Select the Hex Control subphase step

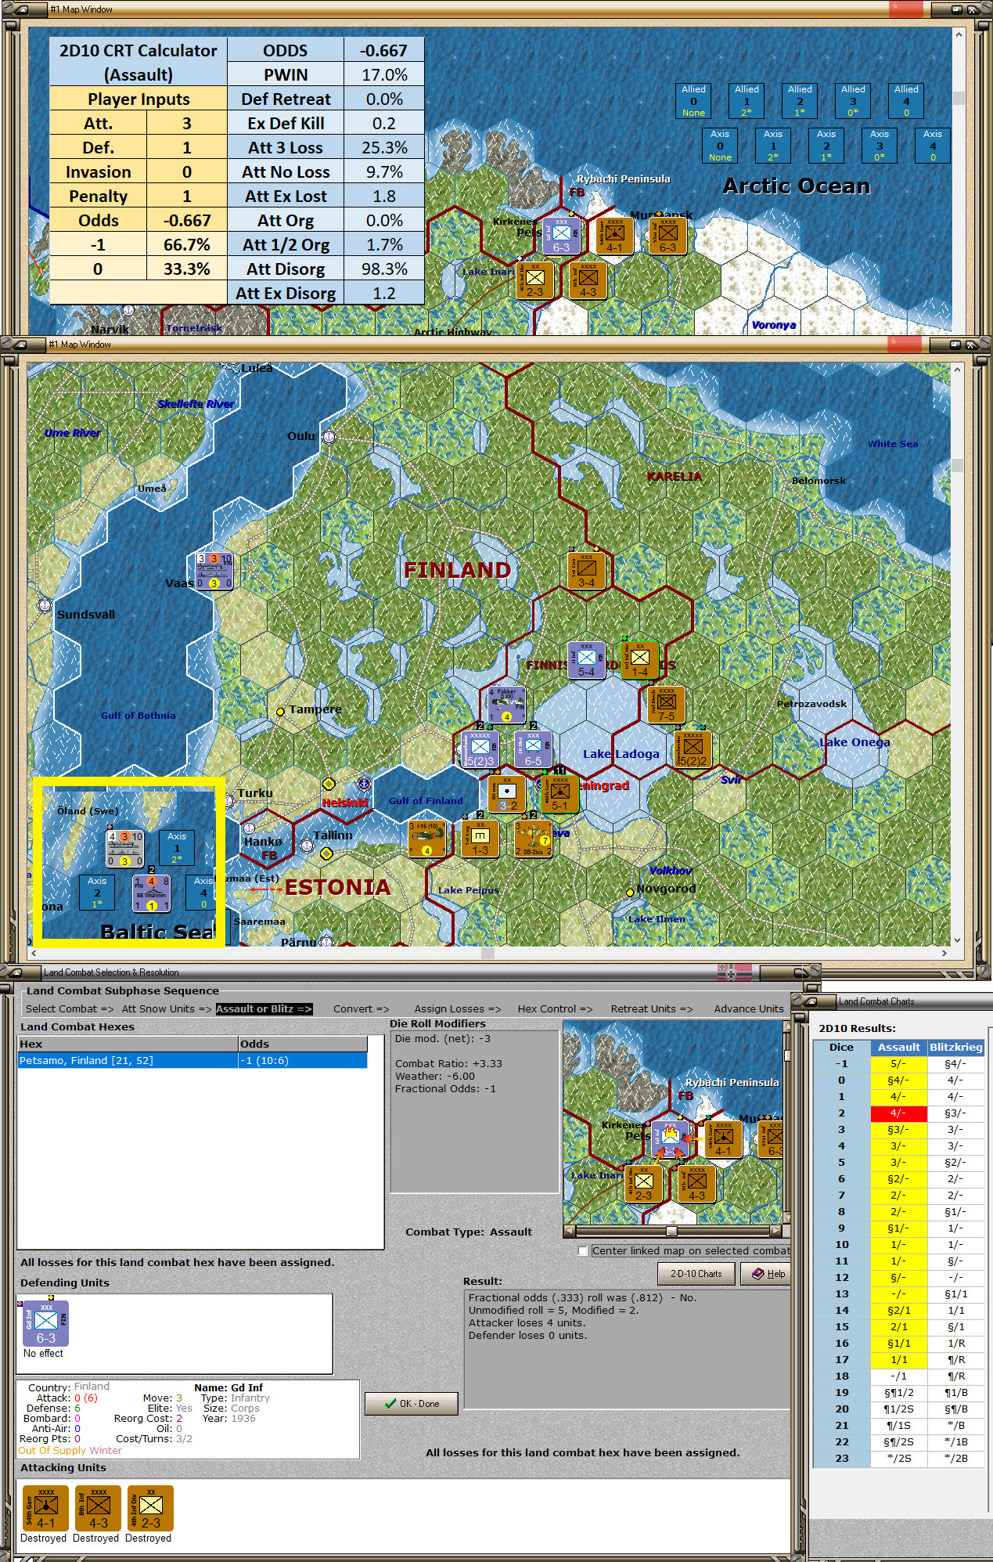tap(555, 1008)
